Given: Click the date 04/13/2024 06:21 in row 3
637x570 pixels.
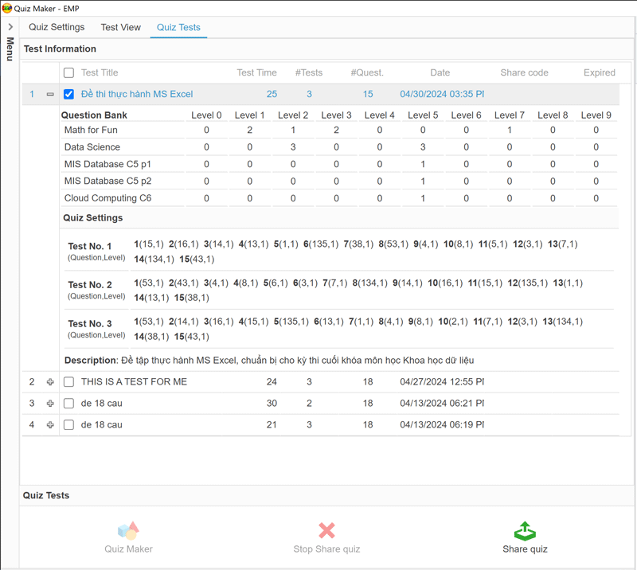Looking at the screenshot, I should 442,404.
